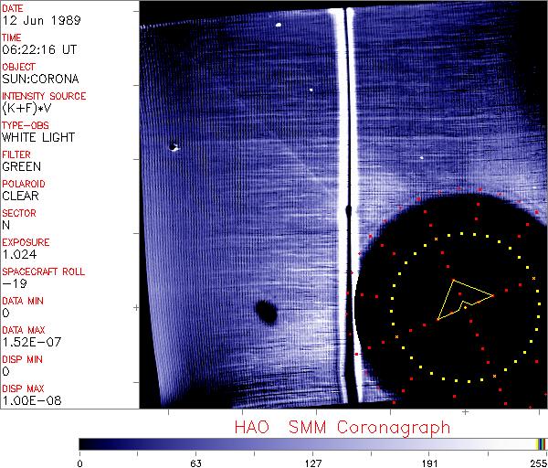Click the bright white spot near the top of the image
Viewport: 548px width, 468px height.
[278, 25]
